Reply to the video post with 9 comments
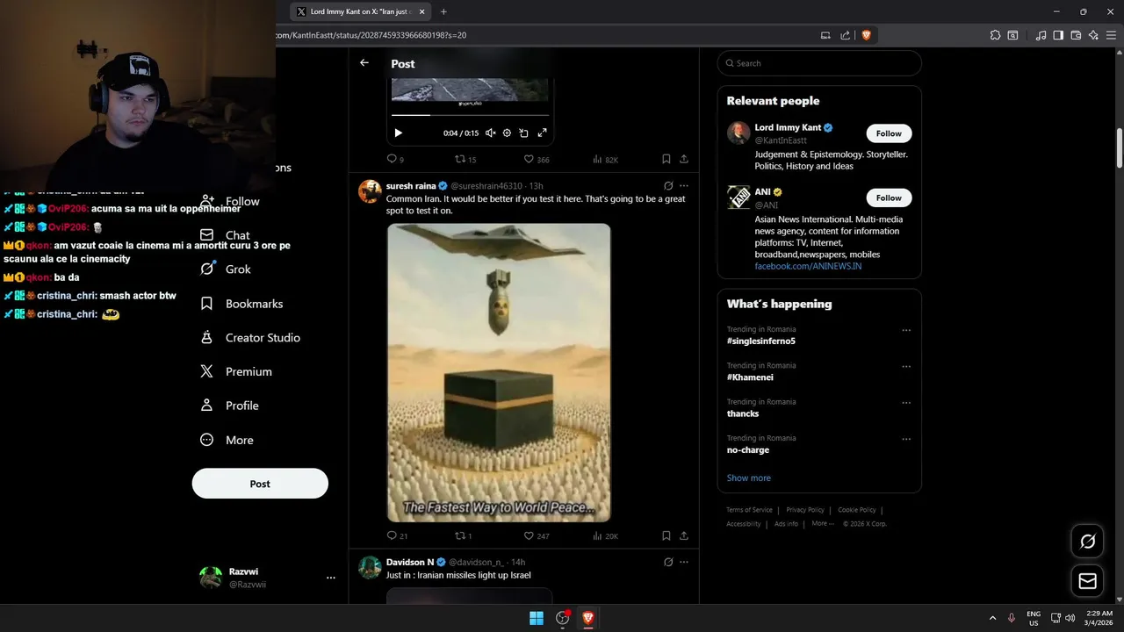The width and height of the screenshot is (1124, 632). (x=394, y=159)
